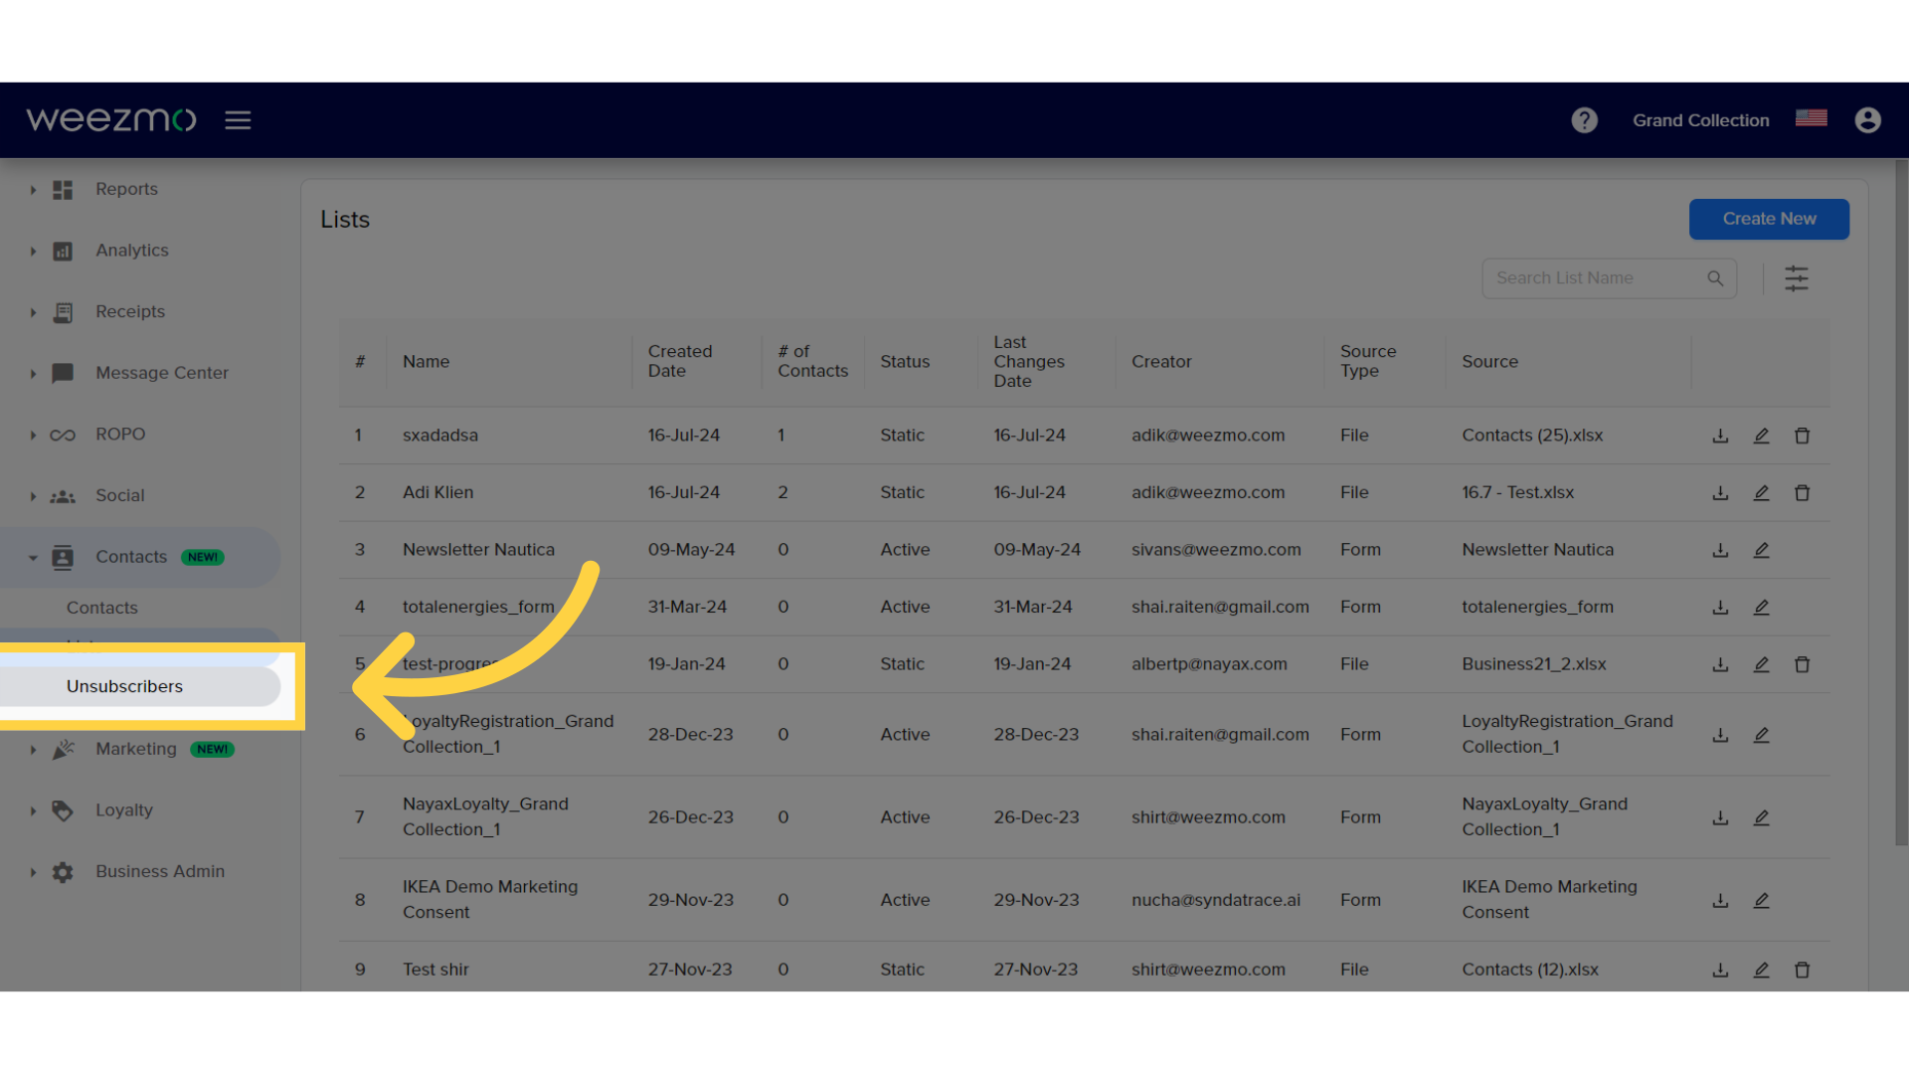
Task: Download the Newsletter Nautica list
Action: [x=1720, y=550]
